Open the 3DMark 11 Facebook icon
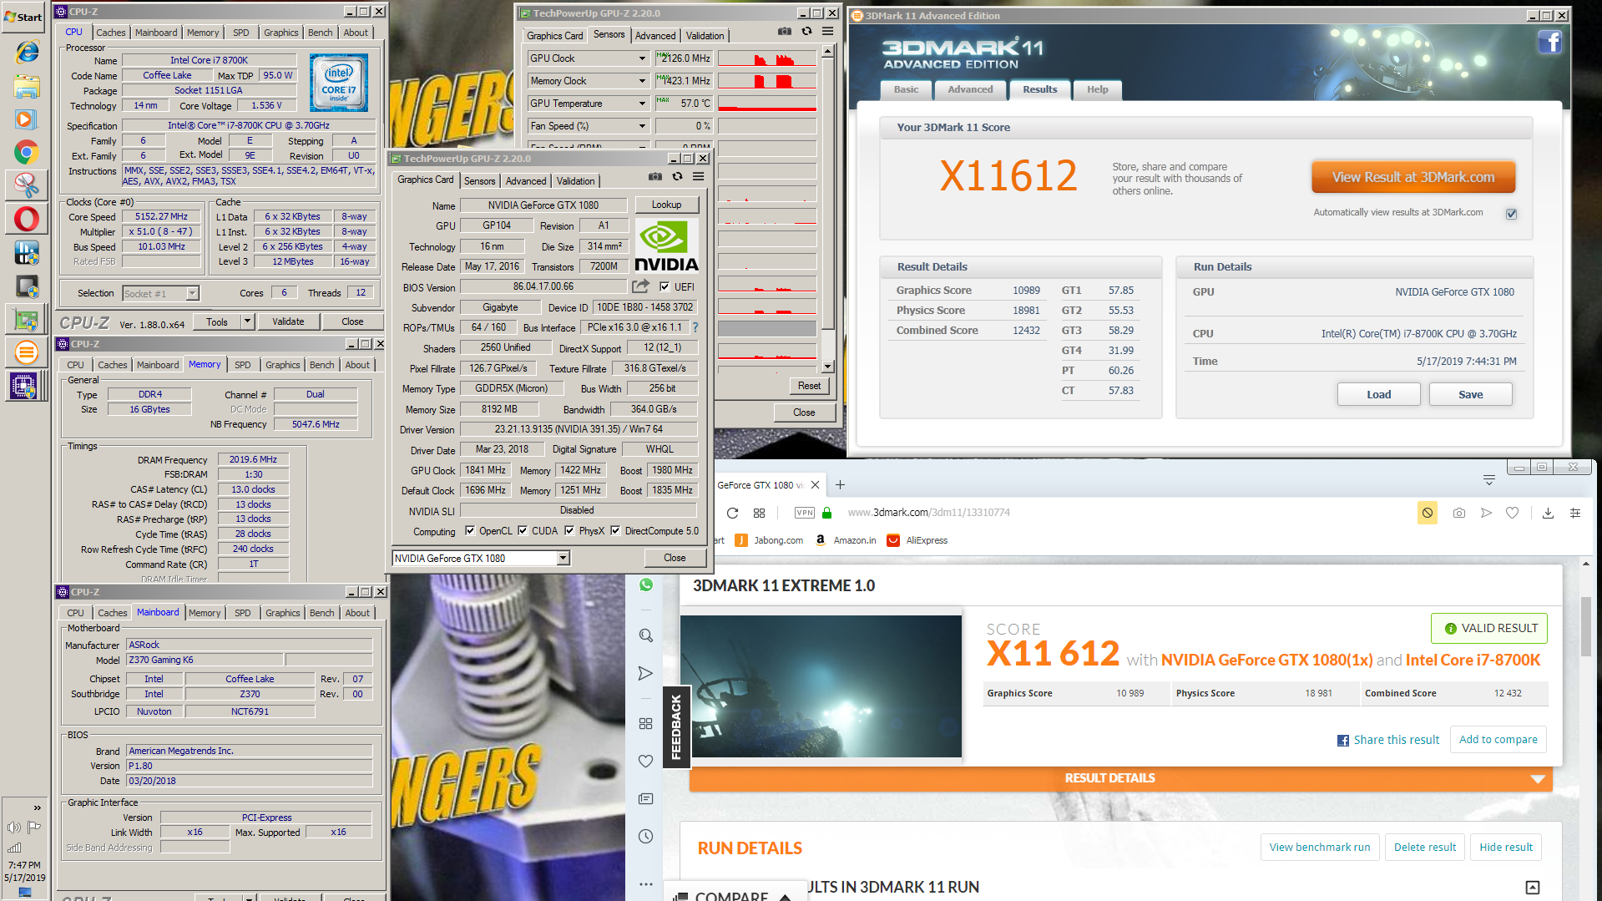Screen dimensions: 1602x901 click(1549, 42)
